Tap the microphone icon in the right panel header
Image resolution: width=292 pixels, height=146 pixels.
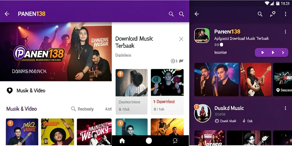273,14
